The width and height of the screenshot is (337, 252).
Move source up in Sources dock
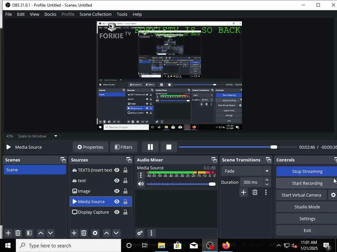[107, 233]
